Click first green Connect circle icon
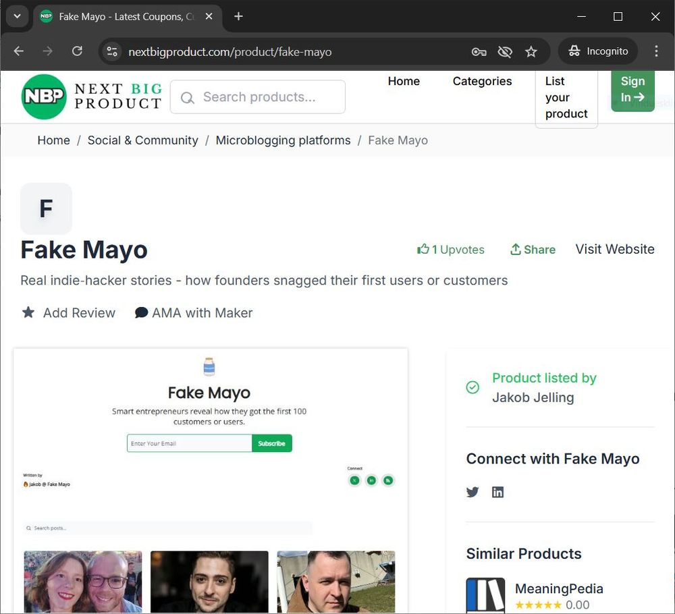675x614 pixels. [x=355, y=480]
